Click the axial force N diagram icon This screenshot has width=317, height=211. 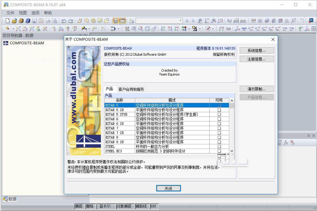(244, 29)
